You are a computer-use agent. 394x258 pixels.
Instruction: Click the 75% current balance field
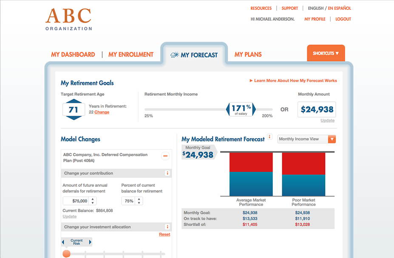pos(128,201)
